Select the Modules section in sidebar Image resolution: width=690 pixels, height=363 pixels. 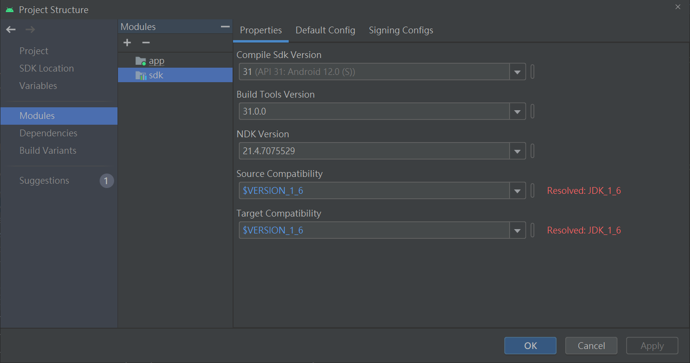click(59, 116)
